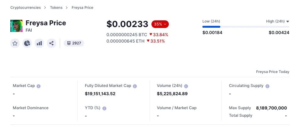Click the BTC price 33.84% change
This screenshot has width=295, height=139.
(157, 35)
